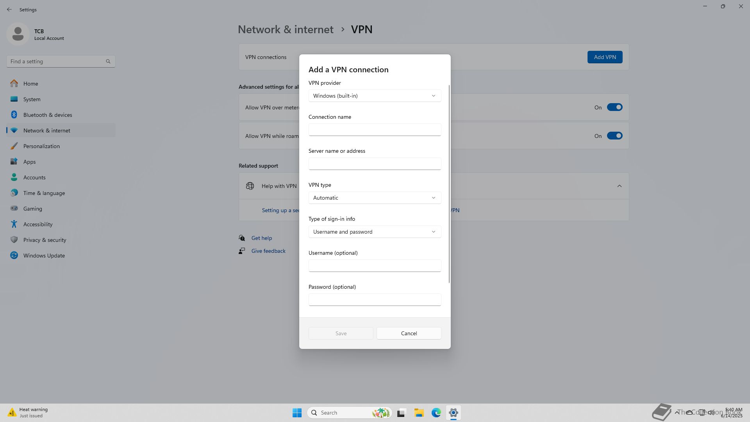The width and height of the screenshot is (750, 422).
Task: Open the Accessibility settings page
Action: [37, 224]
